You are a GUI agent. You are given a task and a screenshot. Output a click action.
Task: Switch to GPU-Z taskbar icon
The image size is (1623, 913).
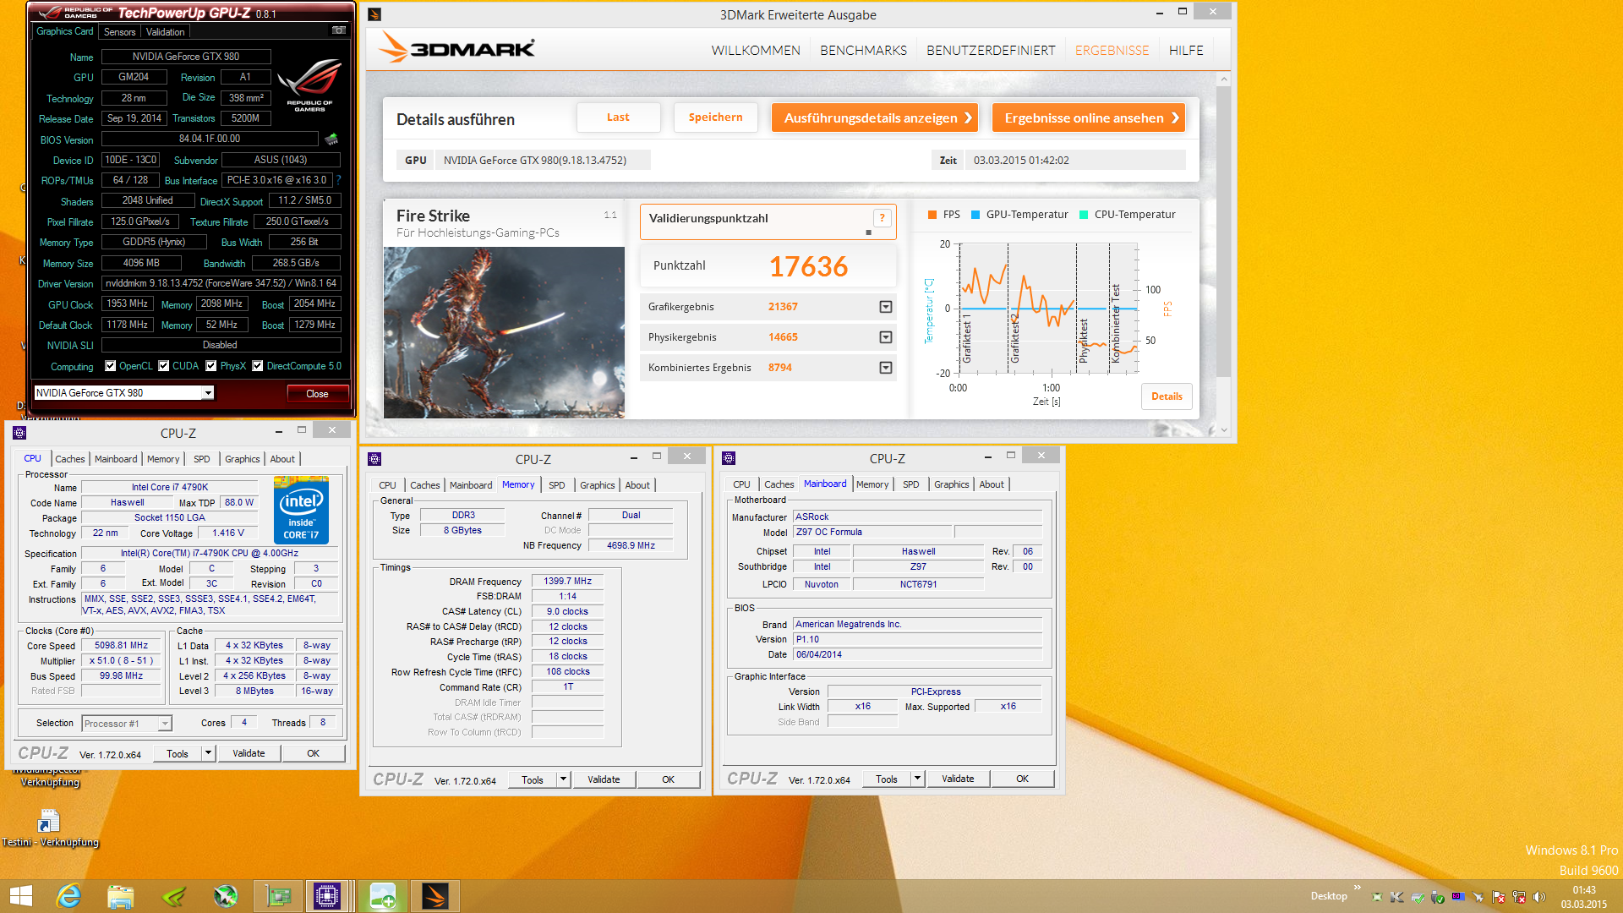tap(278, 896)
